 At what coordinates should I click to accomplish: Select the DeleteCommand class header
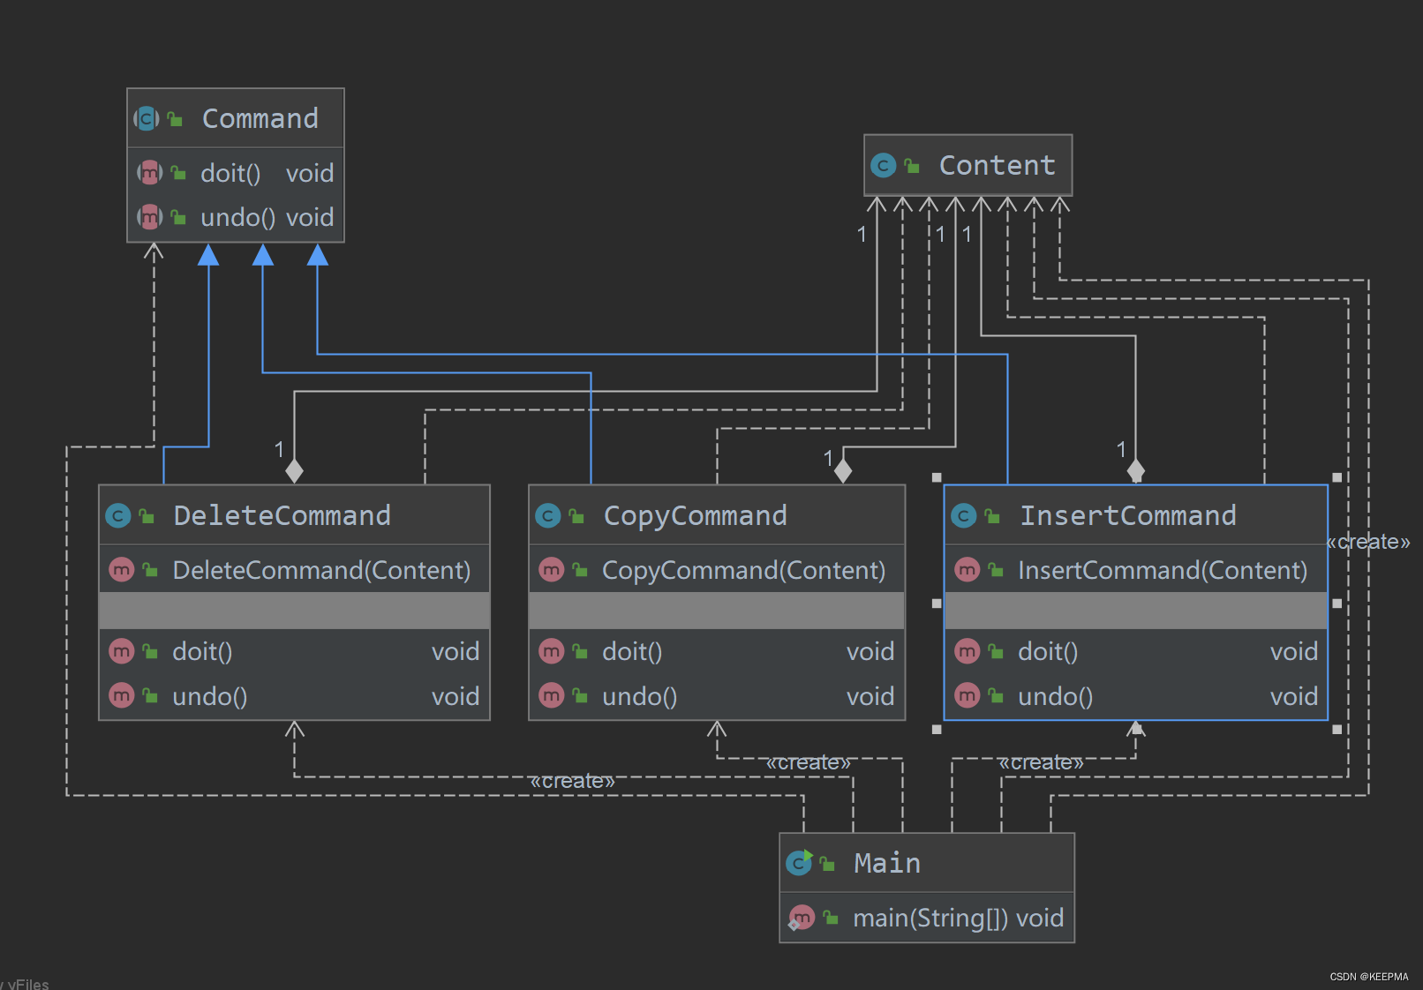point(294,515)
